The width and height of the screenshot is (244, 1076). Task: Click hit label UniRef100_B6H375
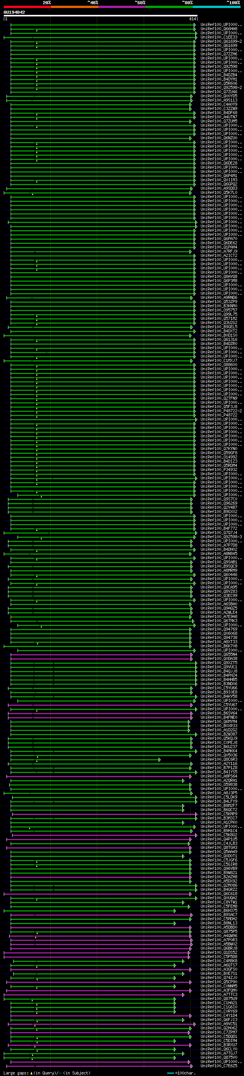pos(219,910)
